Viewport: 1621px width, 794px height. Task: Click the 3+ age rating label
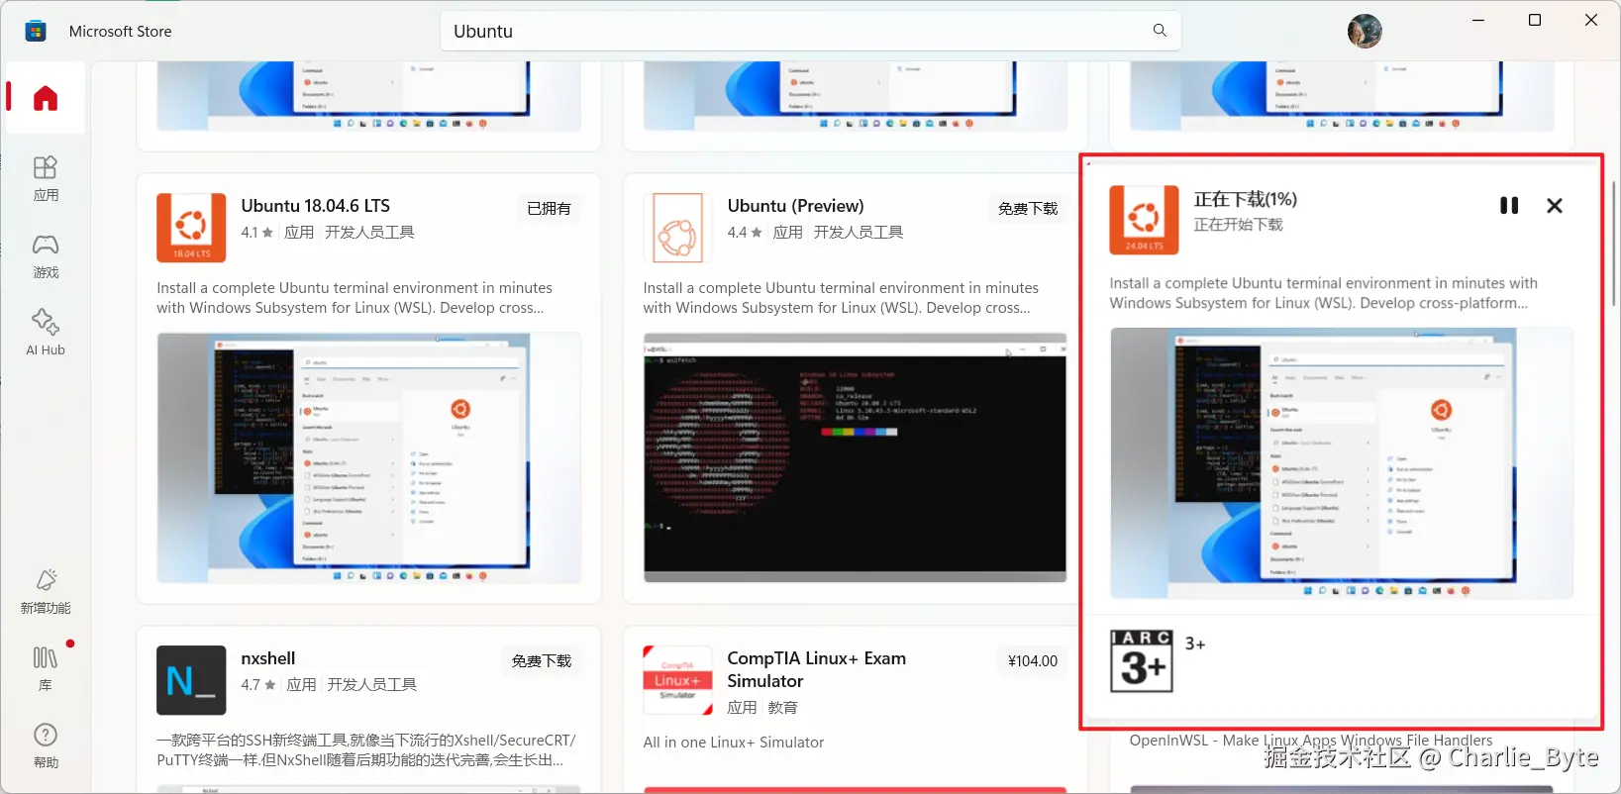point(1195,645)
